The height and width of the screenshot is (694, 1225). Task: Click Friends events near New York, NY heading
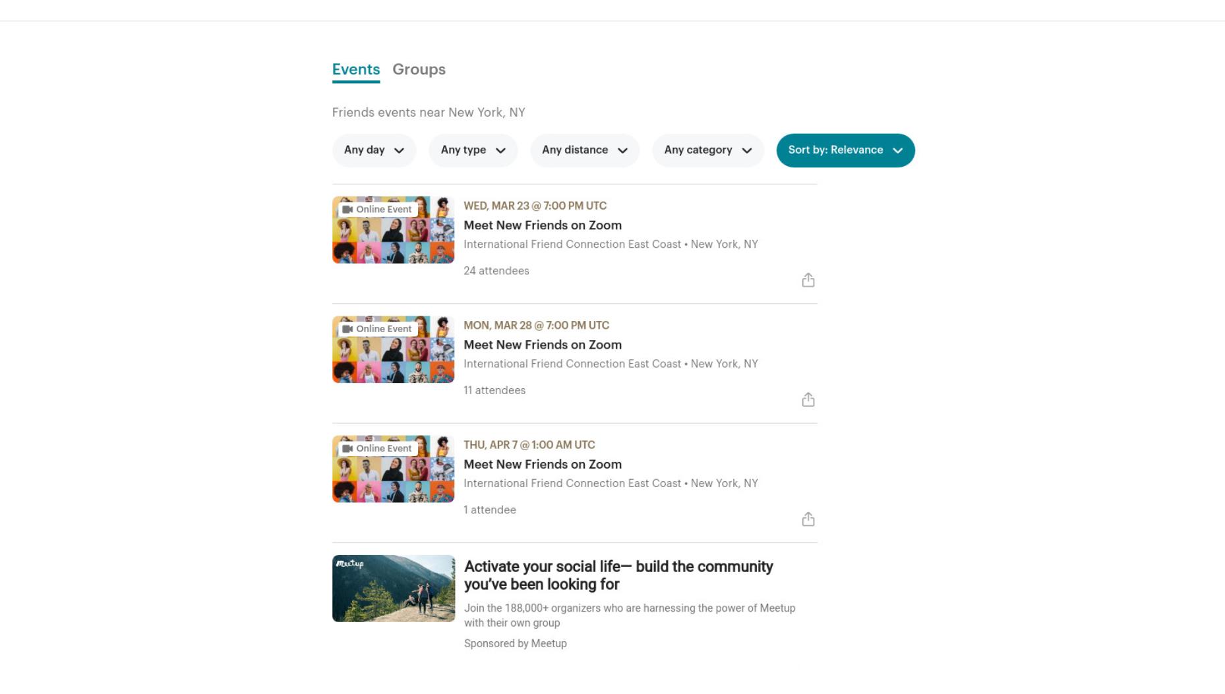(x=429, y=113)
